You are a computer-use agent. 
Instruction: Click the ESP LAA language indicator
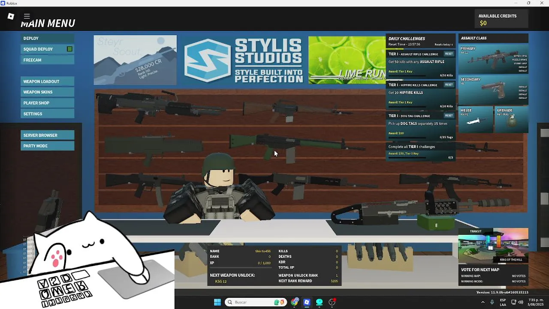point(503,302)
